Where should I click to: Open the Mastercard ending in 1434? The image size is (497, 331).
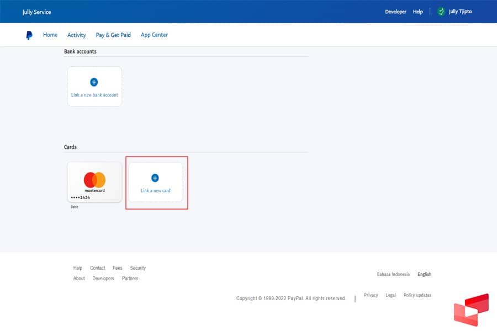pyautogui.click(x=94, y=182)
